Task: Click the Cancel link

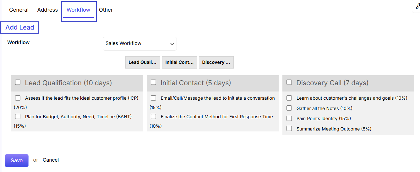Action: [x=51, y=160]
